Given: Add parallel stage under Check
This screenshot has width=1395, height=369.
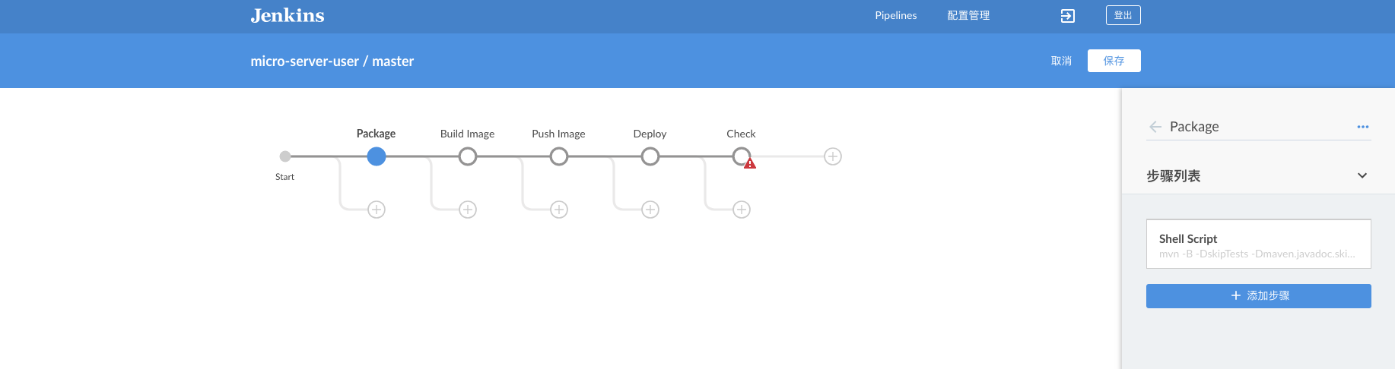Looking at the screenshot, I should pos(742,210).
